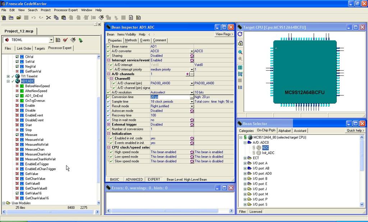This screenshot has width=368, height=222.
Task: Click the green Debug arrow icon in project panel
Action: [81, 40]
